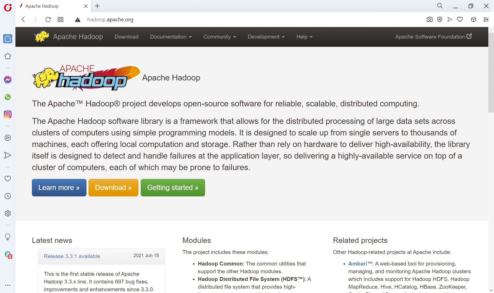Click Apache Hadoop navbar brand text
The width and height of the screenshot is (494, 293).
(78, 37)
